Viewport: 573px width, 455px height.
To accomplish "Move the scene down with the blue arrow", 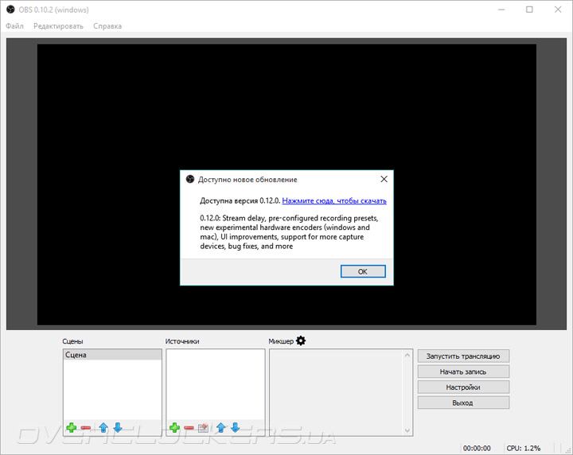I will click(x=118, y=427).
